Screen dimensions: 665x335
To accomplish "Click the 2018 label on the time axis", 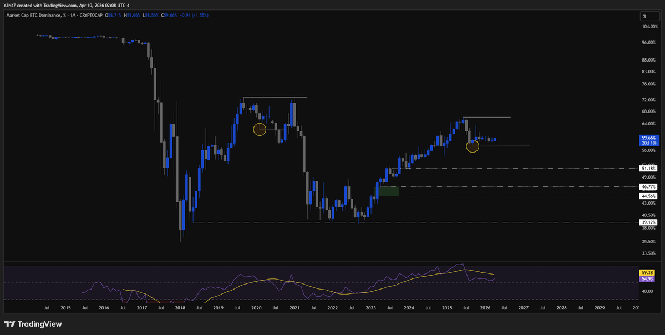I will pos(180,308).
